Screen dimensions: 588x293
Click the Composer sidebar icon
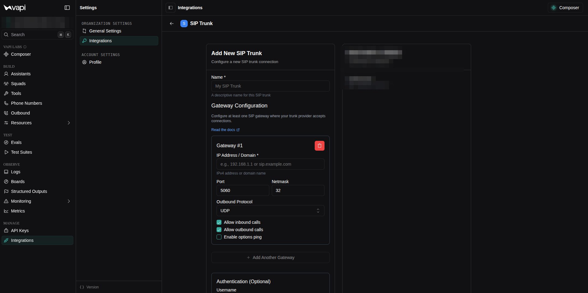pos(6,54)
